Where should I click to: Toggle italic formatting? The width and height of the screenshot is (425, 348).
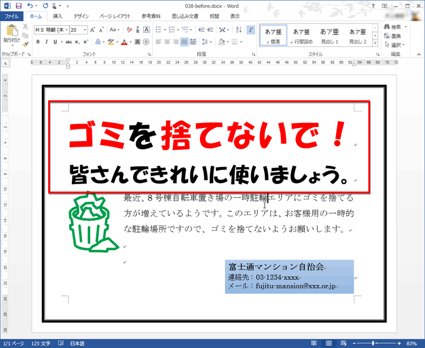(46, 42)
